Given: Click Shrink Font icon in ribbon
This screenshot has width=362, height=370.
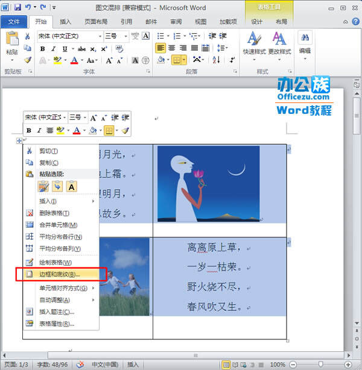Looking at the screenshot, I should [119, 61].
